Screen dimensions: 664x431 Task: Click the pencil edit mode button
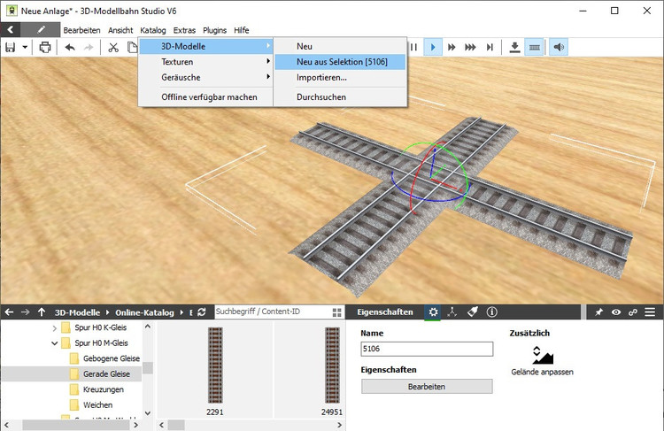[x=41, y=29]
